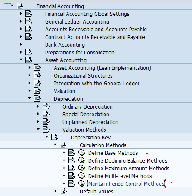The width and height of the screenshot is (192, 196).
Task: Collapse the top-level Financial Accounting node
Action: point(12,6)
